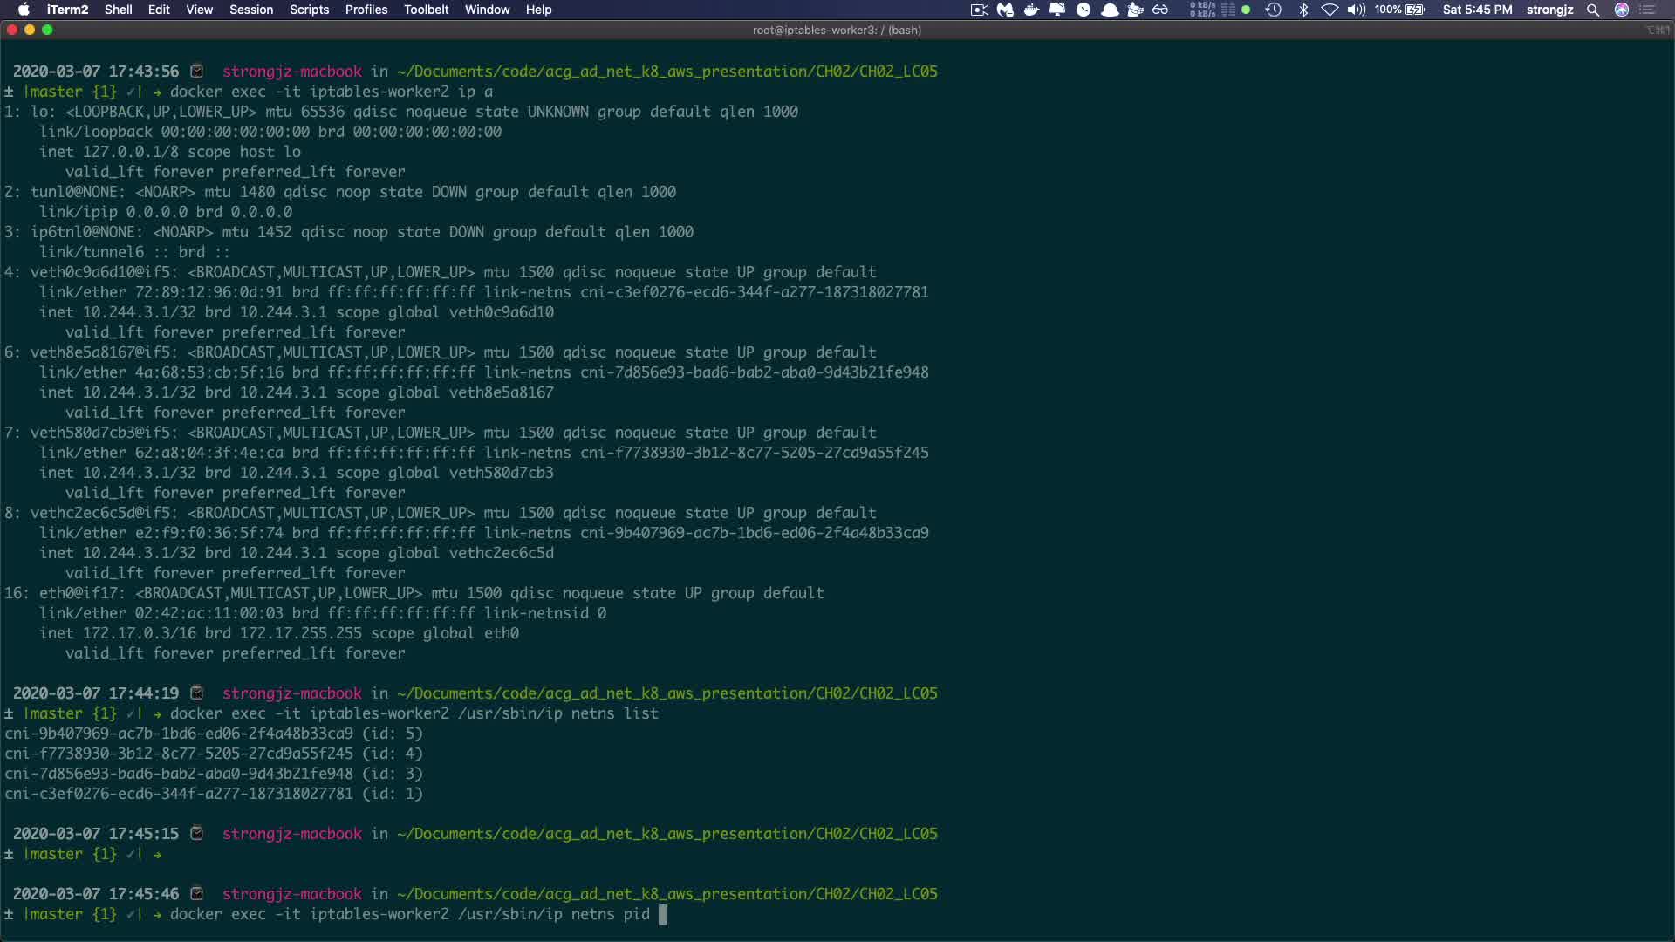Click the Docker whale menu bar icon

[1031, 10]
